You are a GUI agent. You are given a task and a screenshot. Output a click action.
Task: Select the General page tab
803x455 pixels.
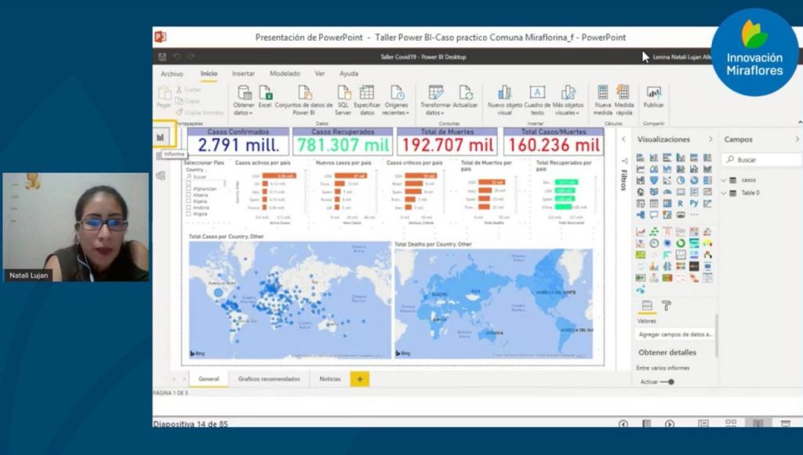[x=209, y=379]
